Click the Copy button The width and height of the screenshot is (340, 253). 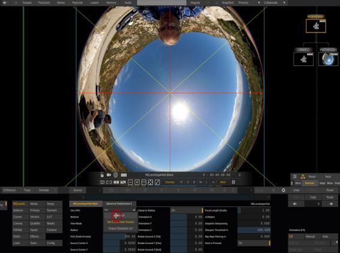tap(313, 197)
